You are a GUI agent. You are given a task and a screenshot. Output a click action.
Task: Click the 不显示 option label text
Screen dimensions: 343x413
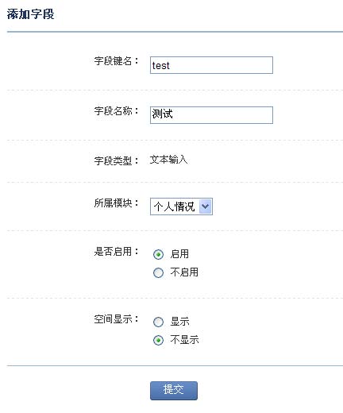click(184, 340)
